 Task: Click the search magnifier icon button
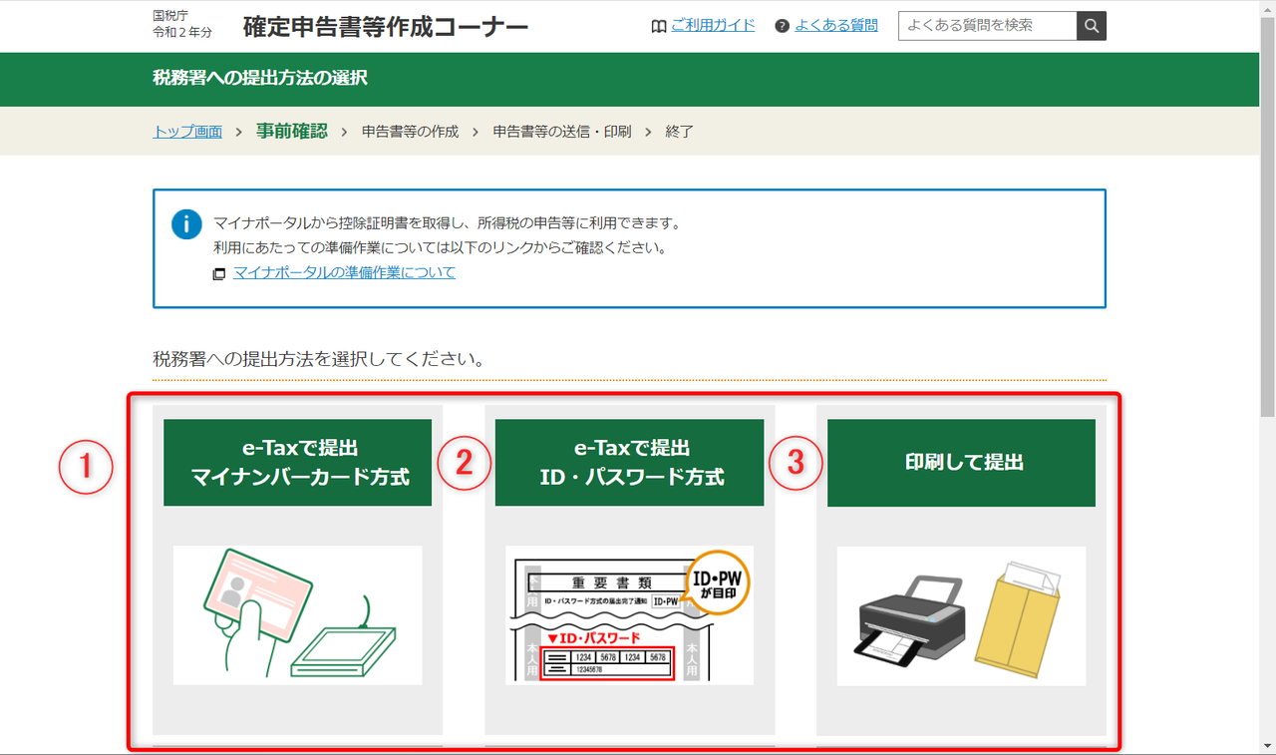pos(1092,26)
